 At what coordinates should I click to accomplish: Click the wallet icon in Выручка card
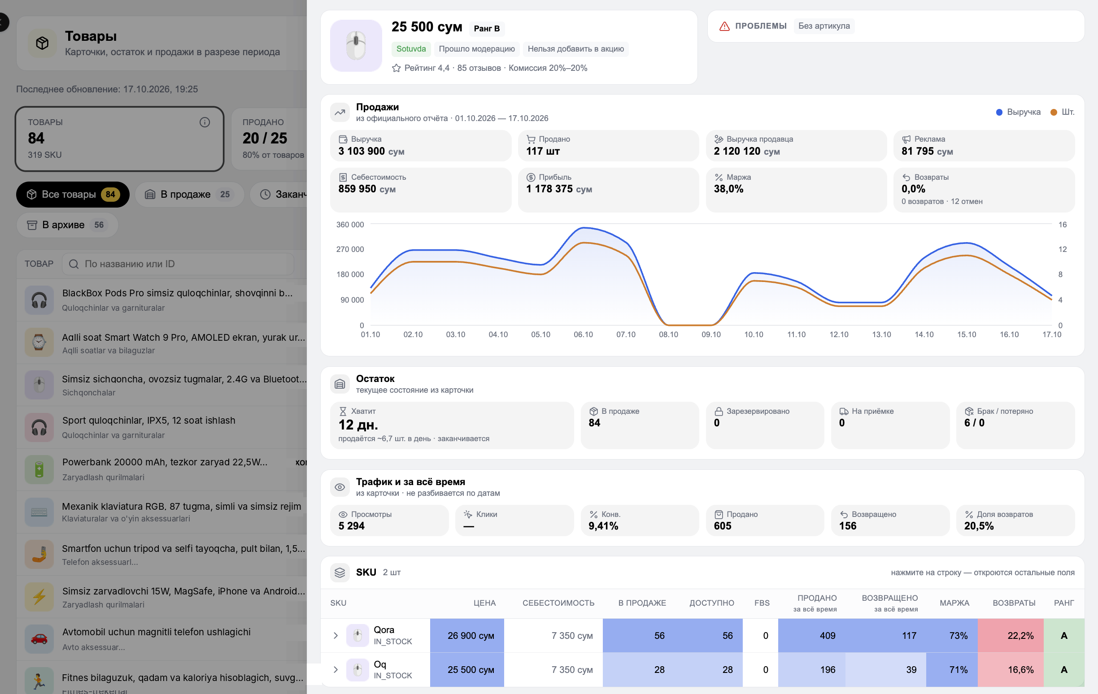343,139
